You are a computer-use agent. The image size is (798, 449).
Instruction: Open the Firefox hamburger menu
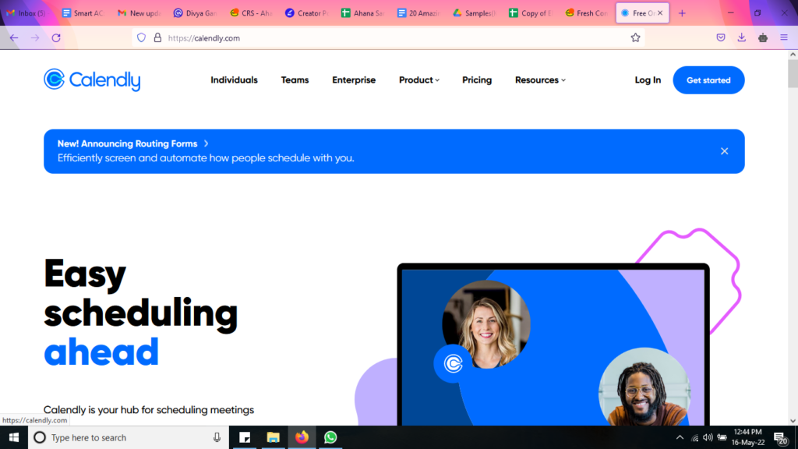pyautogui.click(x=784, y=37)
